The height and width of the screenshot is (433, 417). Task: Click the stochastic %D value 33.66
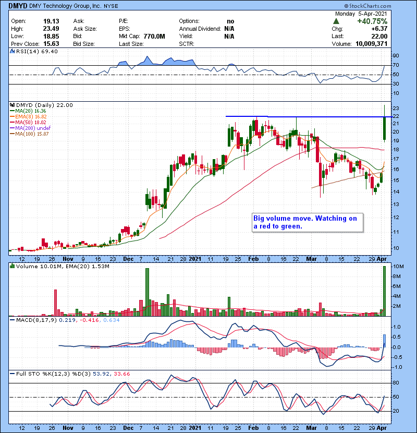point(121,374)
